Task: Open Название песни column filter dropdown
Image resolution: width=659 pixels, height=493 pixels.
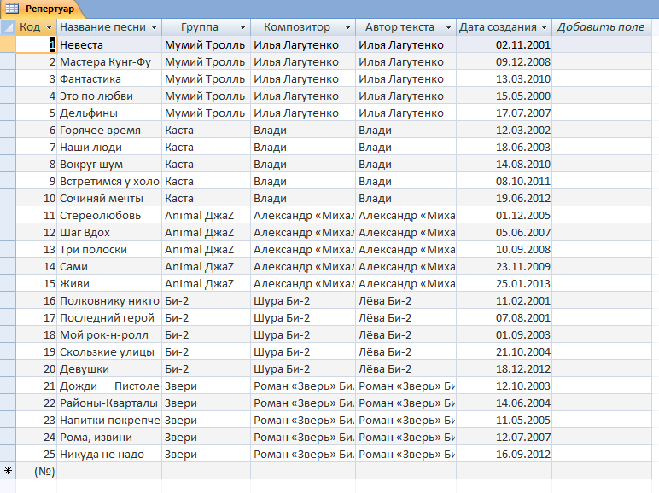Action: (x=154, y=27)
